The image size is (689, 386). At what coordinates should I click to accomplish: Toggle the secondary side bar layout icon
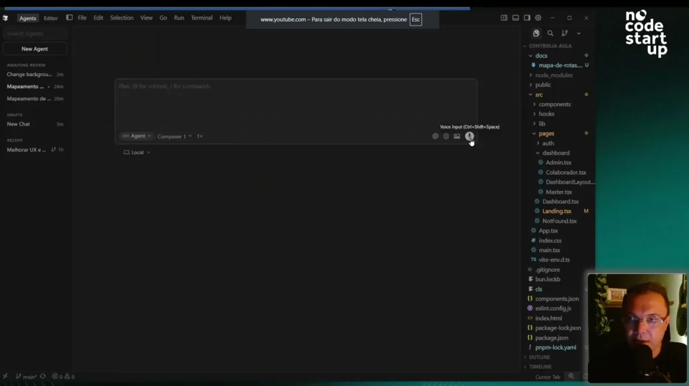point(527,18)
